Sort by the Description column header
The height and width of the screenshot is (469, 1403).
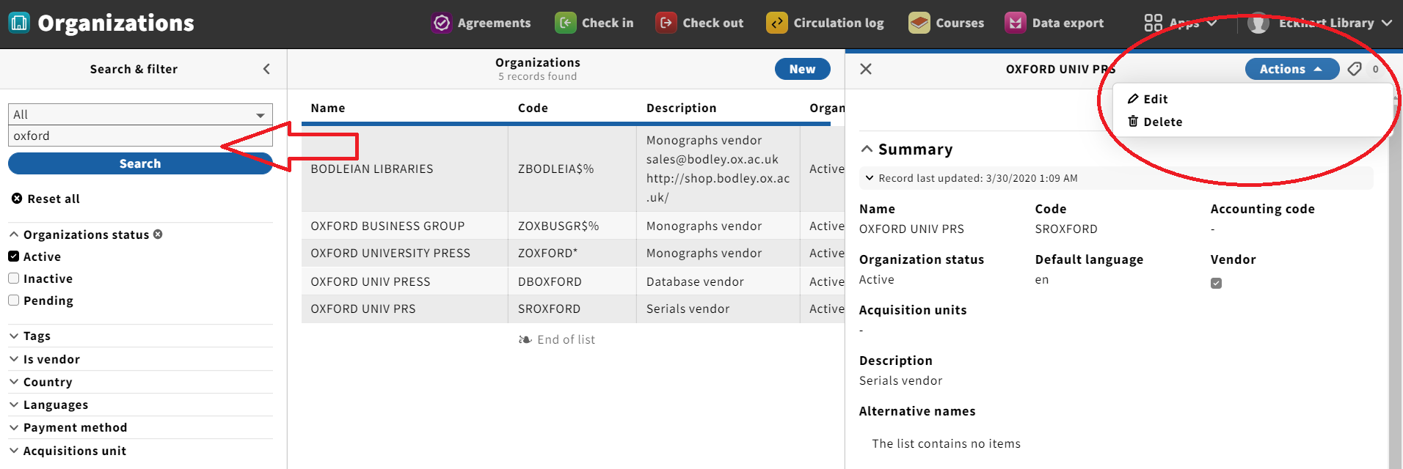(681, 108)
